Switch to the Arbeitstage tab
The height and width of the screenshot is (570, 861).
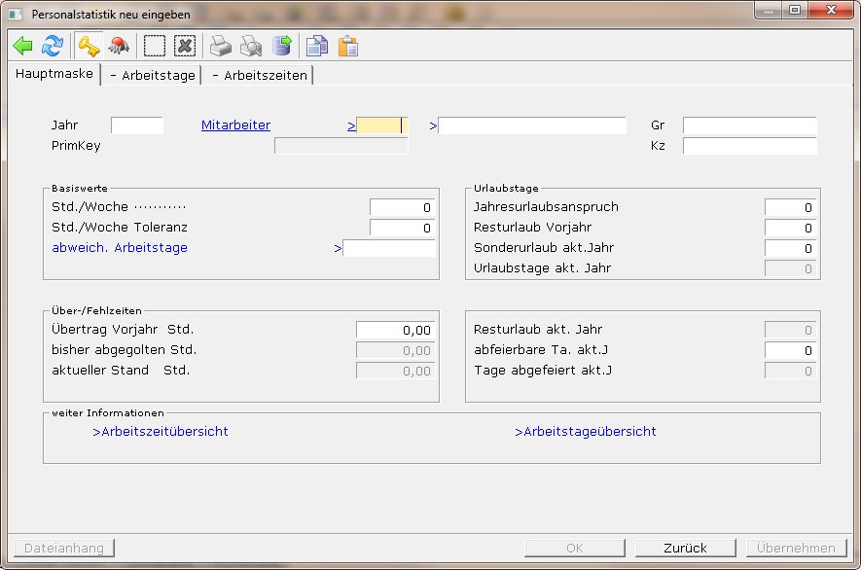tap(152, 75)
